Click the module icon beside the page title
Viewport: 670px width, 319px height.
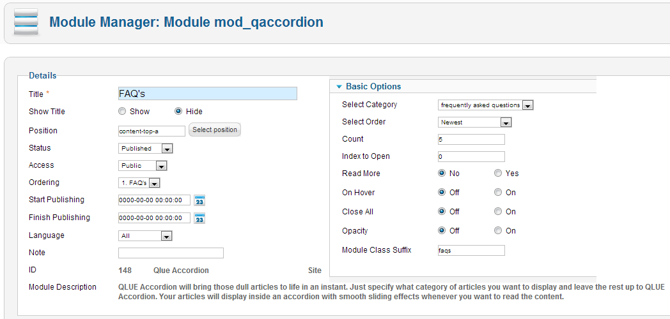[x=26, y=23]
